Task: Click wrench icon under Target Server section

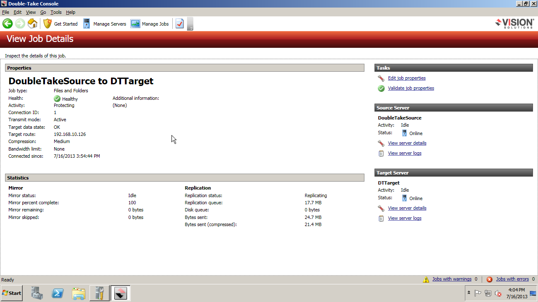Action: tap(381, 208)
